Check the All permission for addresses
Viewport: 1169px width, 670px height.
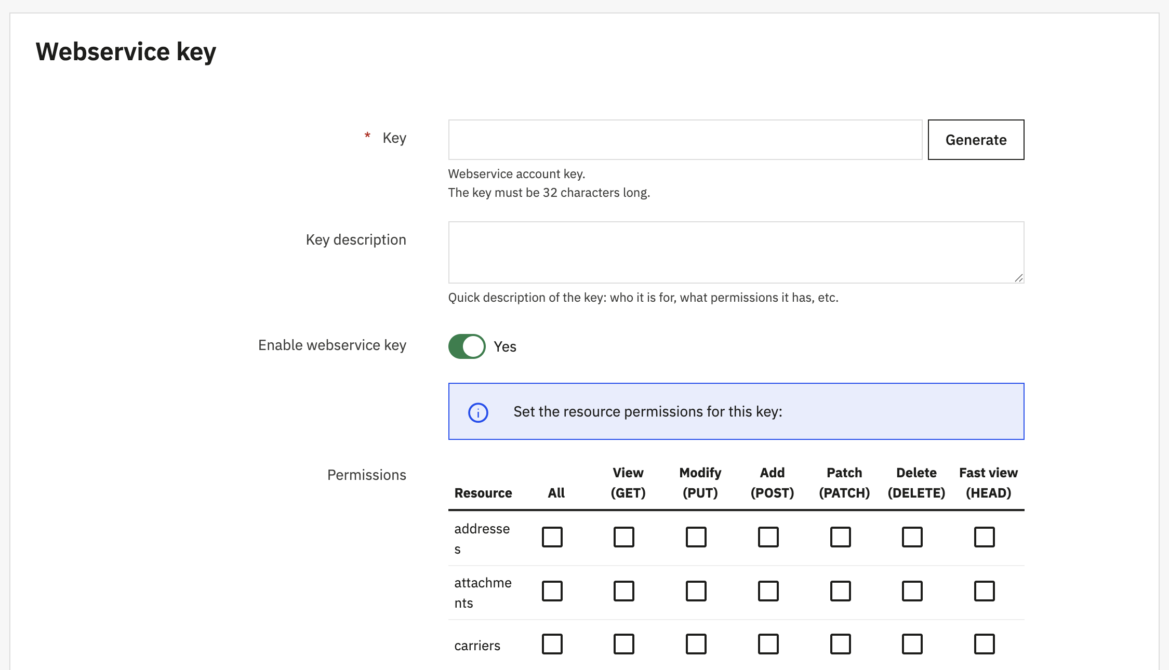(x=552, y=537)
